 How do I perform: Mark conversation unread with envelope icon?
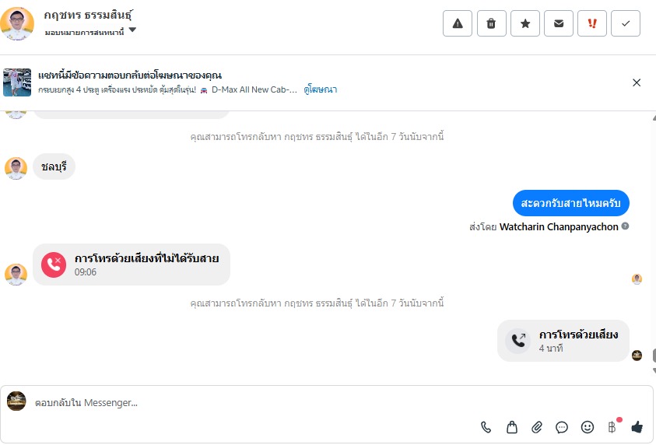coord(559,23)
